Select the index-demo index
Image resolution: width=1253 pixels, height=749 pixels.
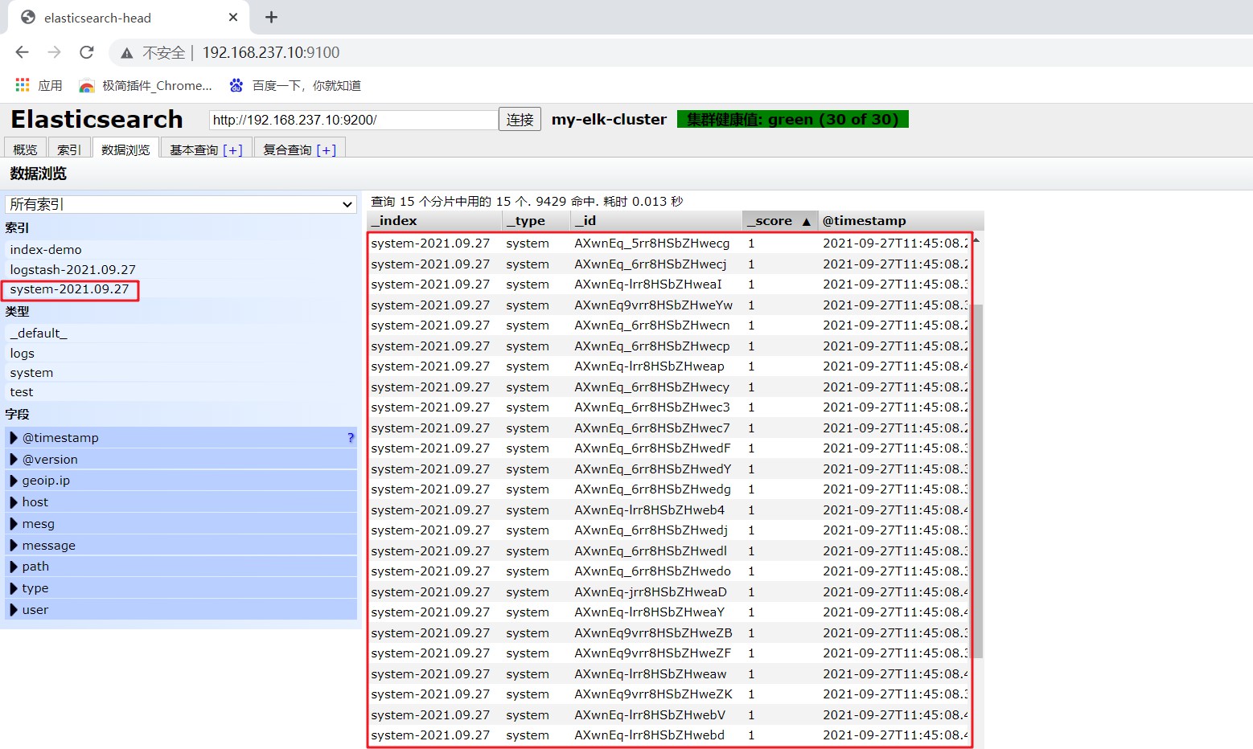(46, 250)
